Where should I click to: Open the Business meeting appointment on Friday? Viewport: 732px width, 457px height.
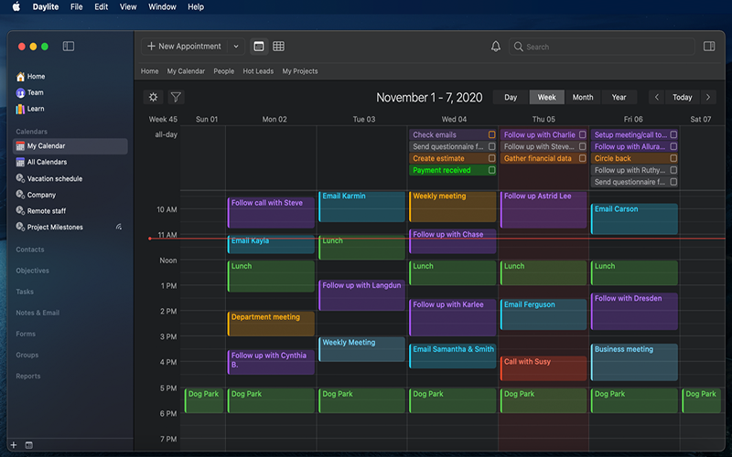click(634, 362)
